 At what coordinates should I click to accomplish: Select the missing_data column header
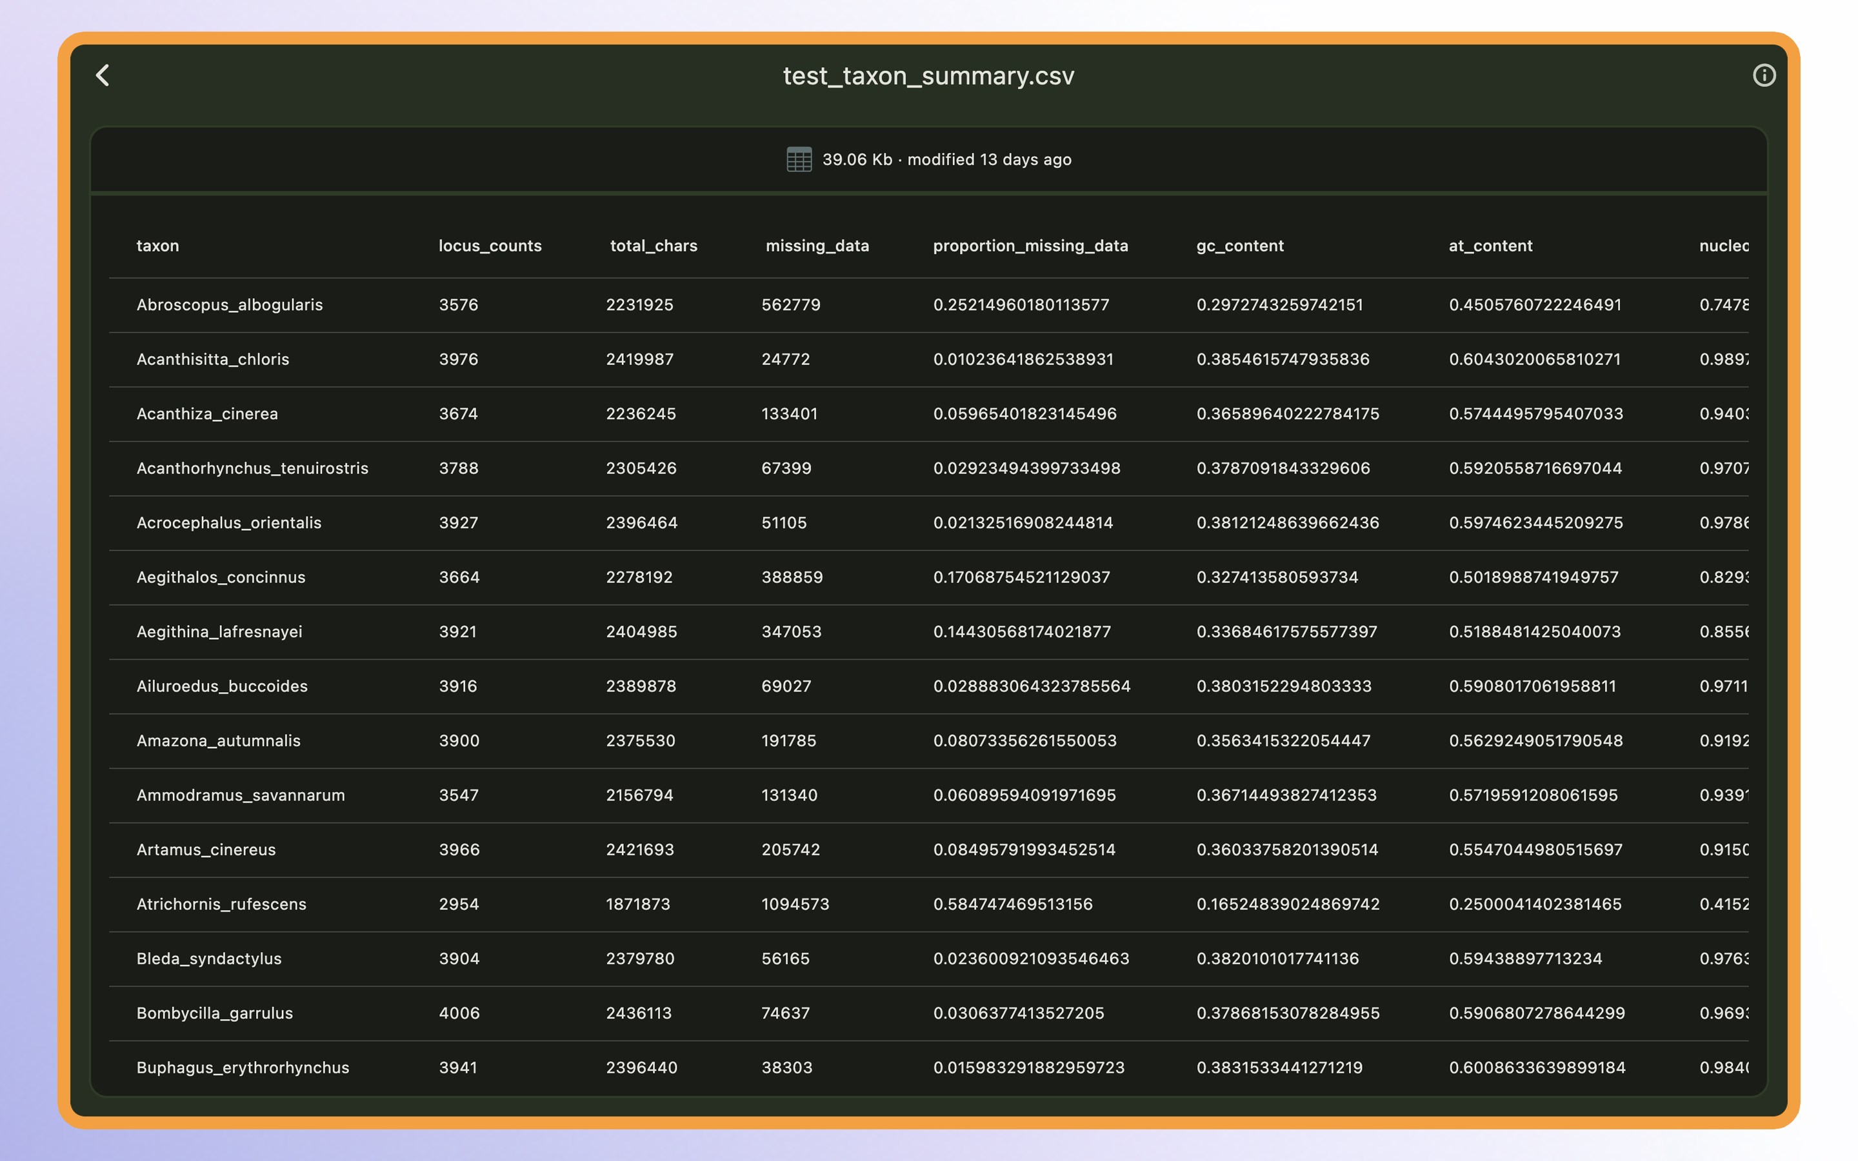(817, 246)
